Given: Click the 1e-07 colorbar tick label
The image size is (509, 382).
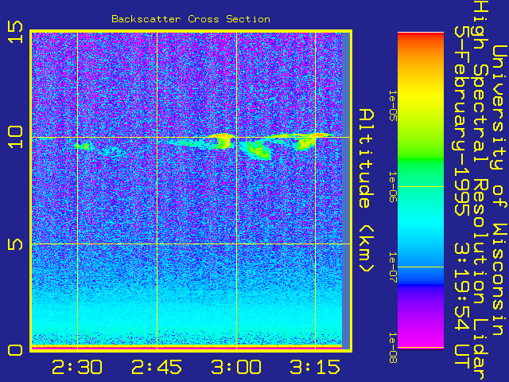Looking at the screenshot, I should 393,267.
